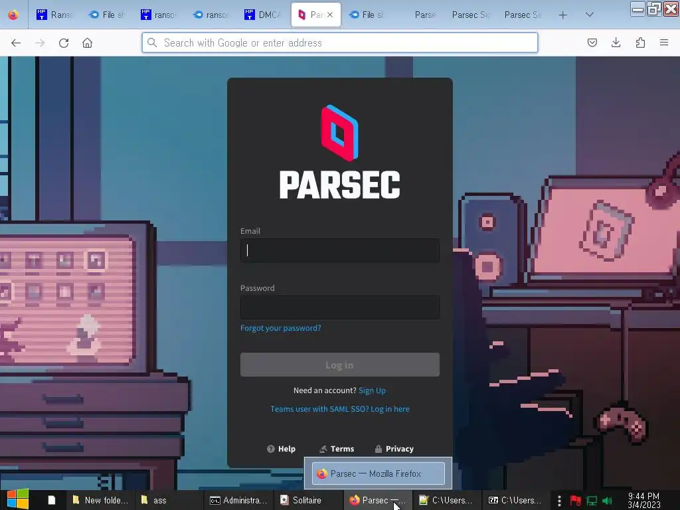Open the Windows Start button

click(18, 499)
